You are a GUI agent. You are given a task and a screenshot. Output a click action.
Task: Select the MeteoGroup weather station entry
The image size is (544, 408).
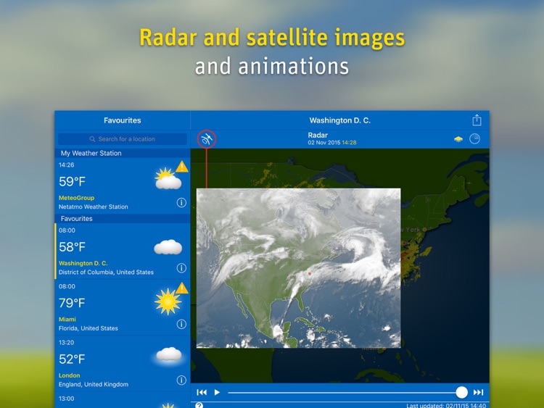pyautogui.click(x=123, y=186)
